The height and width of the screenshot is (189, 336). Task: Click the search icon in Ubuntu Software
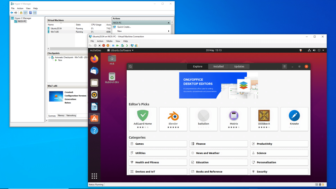130,66
